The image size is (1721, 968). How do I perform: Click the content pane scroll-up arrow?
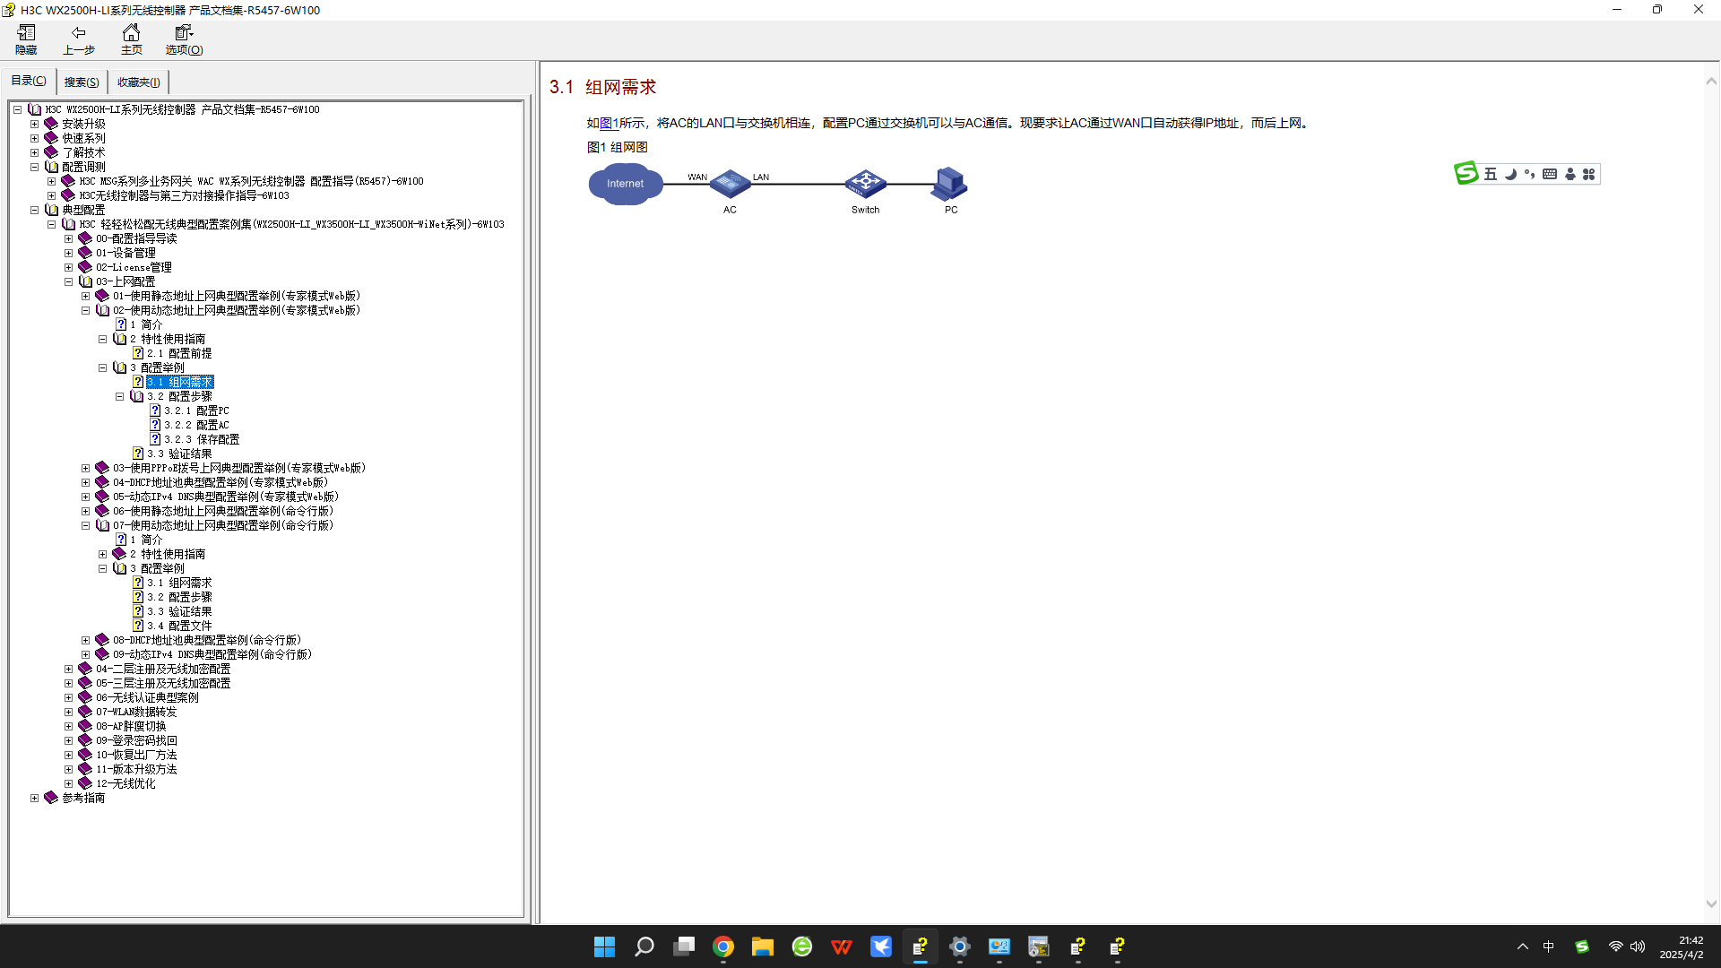[x=1711, y=82]
